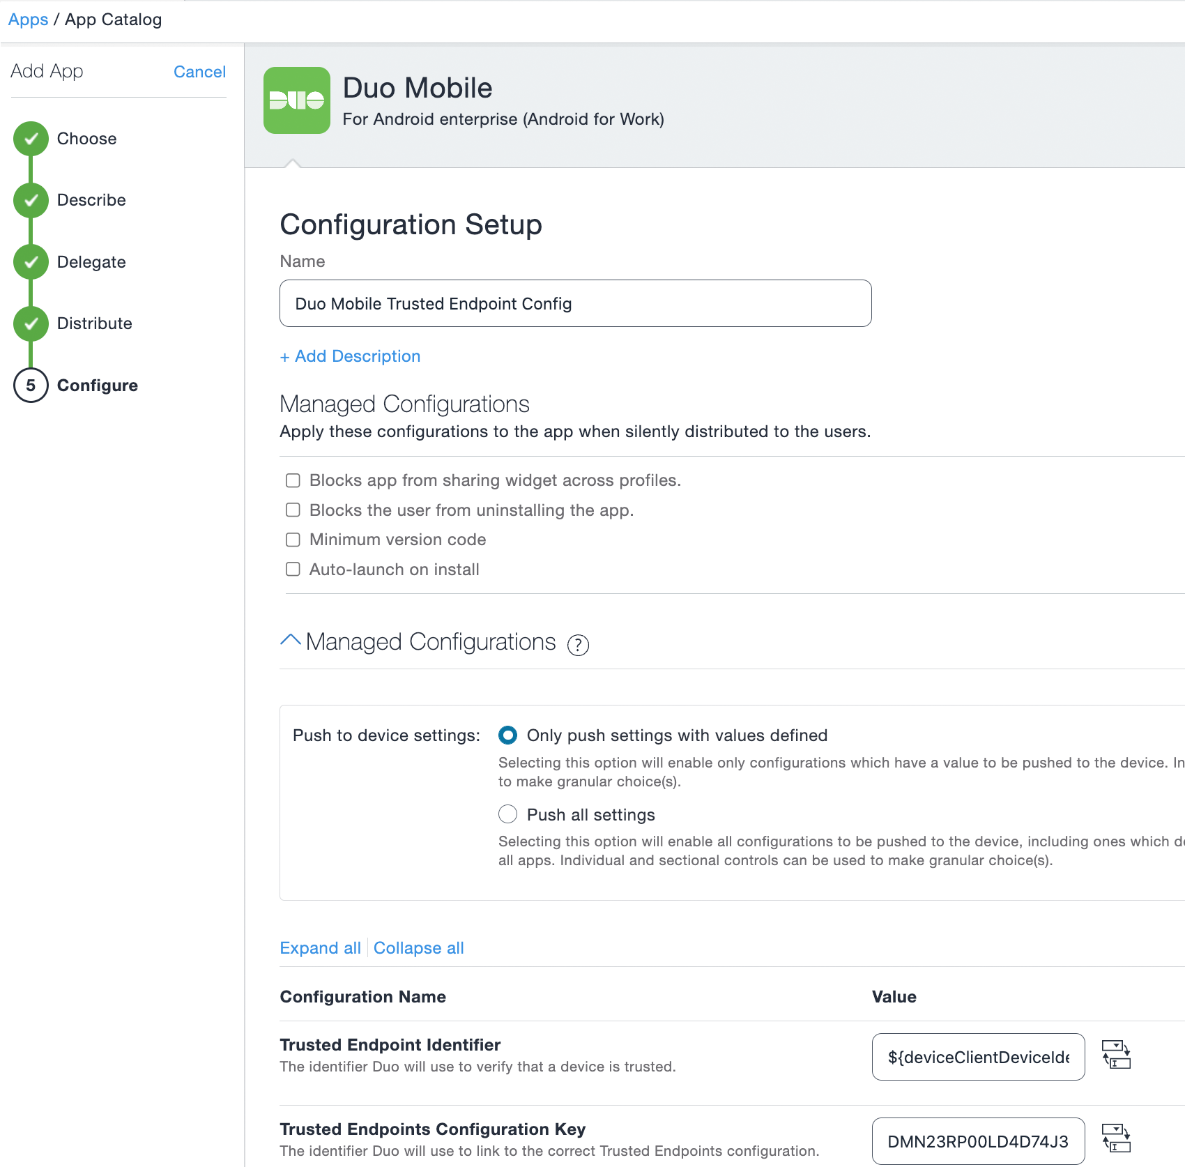
Task: Click Collapse all configurations
Action: [418, 947]
